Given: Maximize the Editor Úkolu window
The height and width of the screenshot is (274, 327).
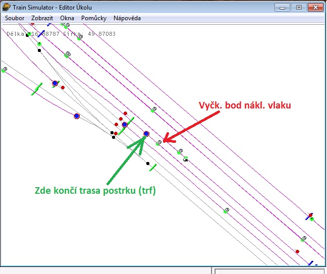Looking at the screenshot, I should click(x=299, y=7).
